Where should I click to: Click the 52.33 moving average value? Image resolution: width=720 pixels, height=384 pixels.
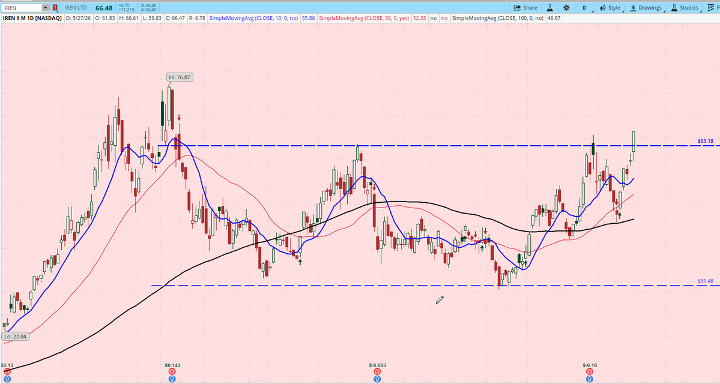pos(419,19)
